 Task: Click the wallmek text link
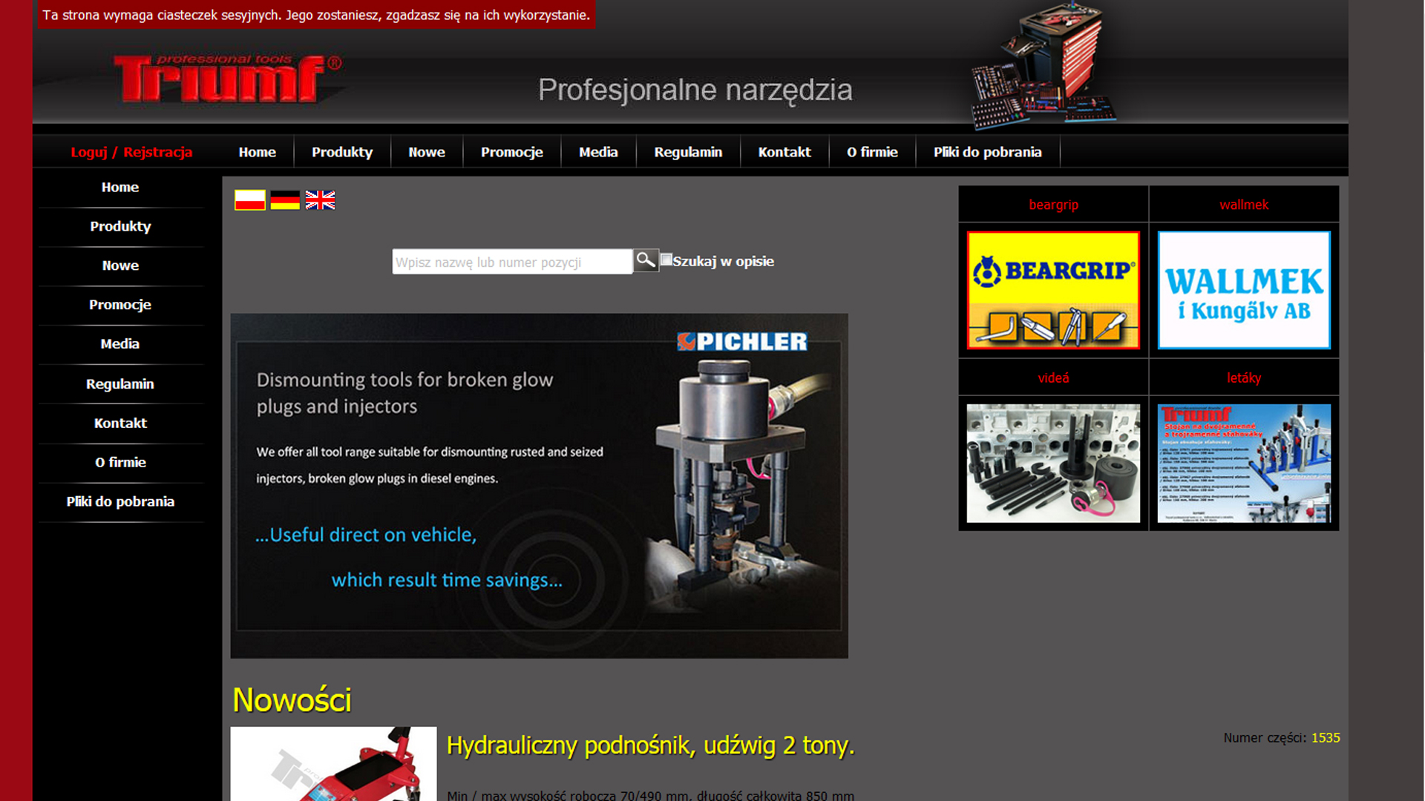(x=1244, y=205)
